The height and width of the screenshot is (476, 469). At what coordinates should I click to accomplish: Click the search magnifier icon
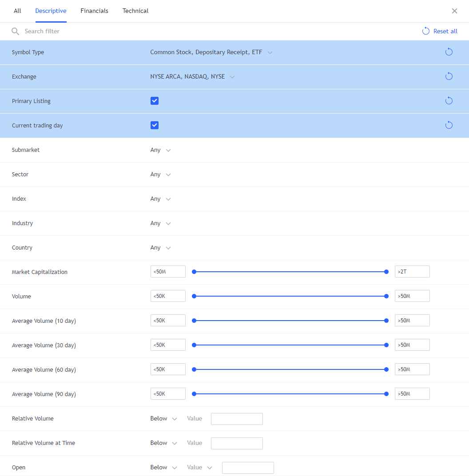pyautogui.click(x=16, y=31)
